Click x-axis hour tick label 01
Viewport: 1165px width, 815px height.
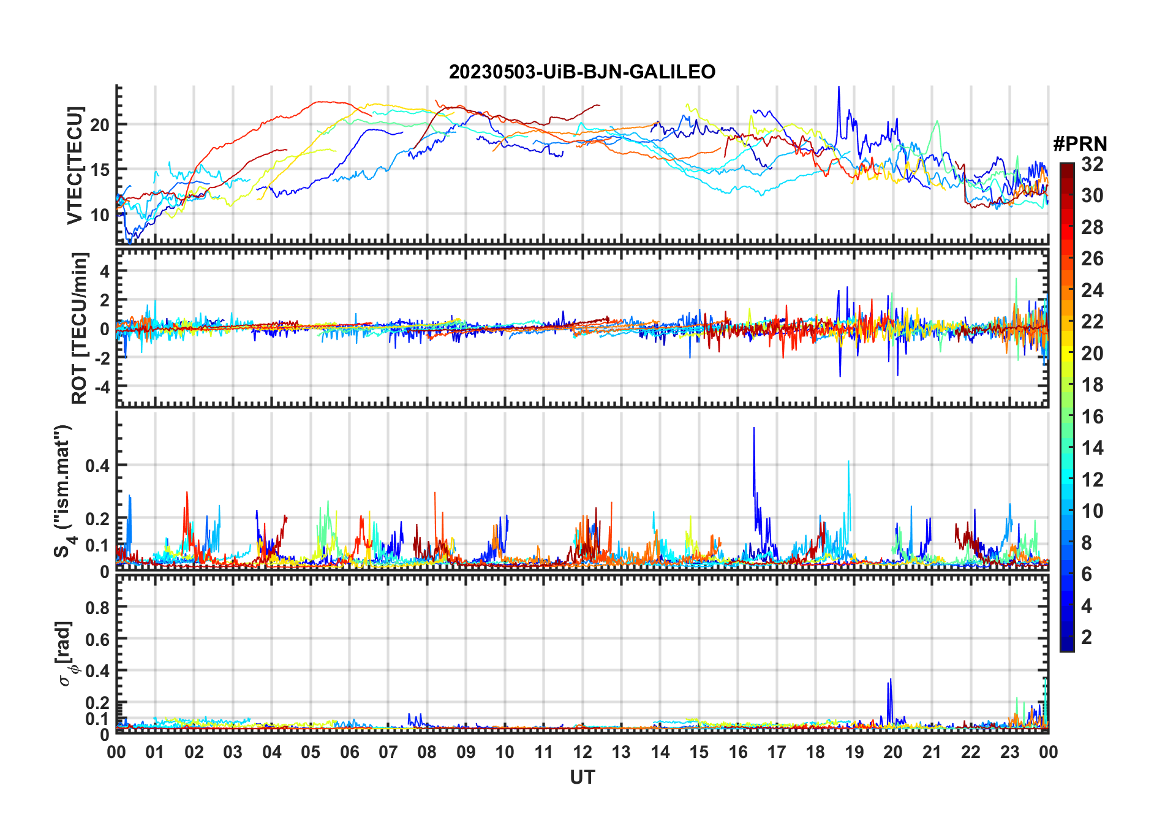155,752
